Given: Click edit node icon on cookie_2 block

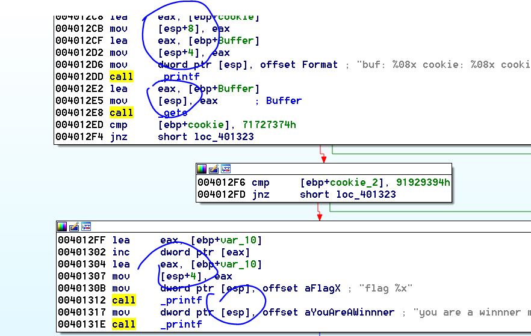Looking at the screenshot, I should tap(214, 169).
